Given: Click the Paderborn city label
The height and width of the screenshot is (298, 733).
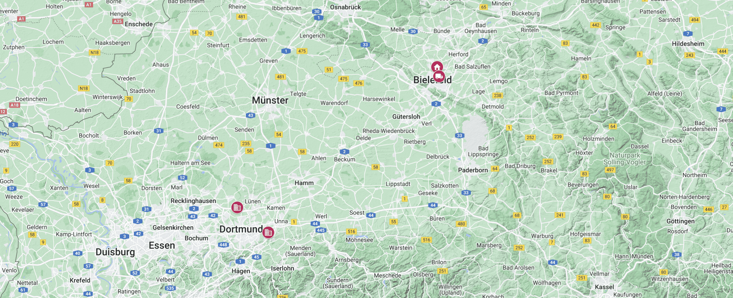Looking at the screenshot, I should tap(473, 170).
